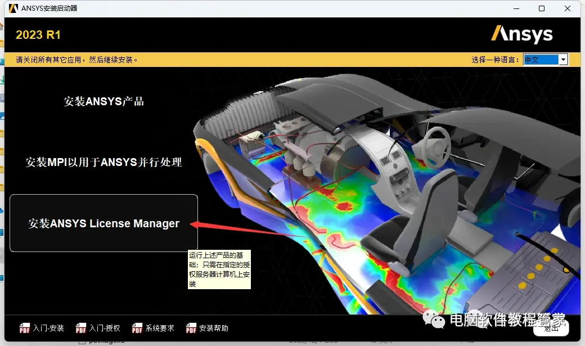Expand the language dropdown arrow
Image resolution: width=585 pixels, height=346 pixels.
tap(564, 59)
